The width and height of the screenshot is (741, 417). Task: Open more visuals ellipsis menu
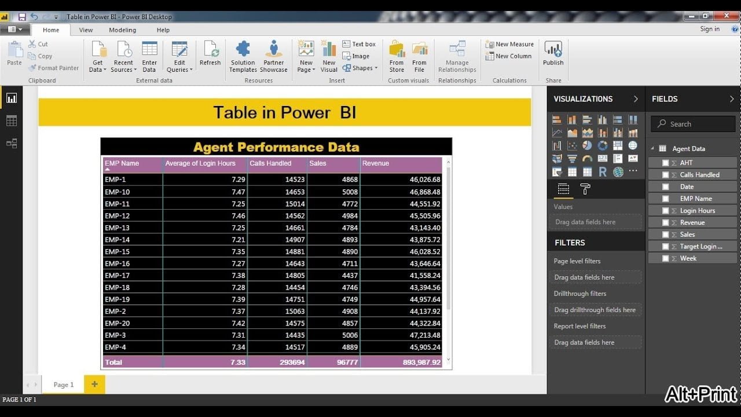point(633,171)
